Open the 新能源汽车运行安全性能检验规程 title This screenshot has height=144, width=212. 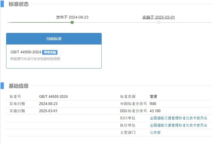point(35,59)
